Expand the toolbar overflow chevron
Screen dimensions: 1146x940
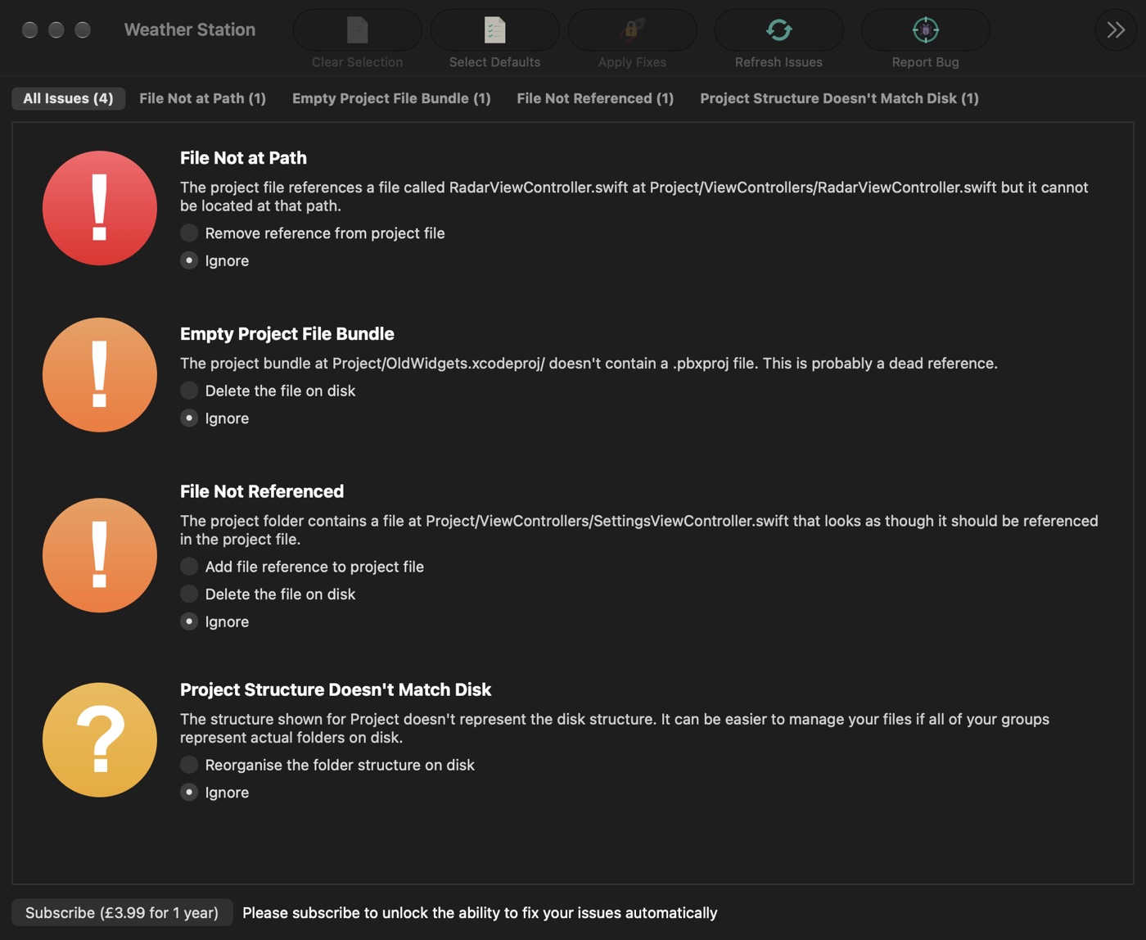tap(1116, 30)
